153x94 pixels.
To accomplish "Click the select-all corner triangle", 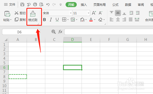I will coord(6,40).
